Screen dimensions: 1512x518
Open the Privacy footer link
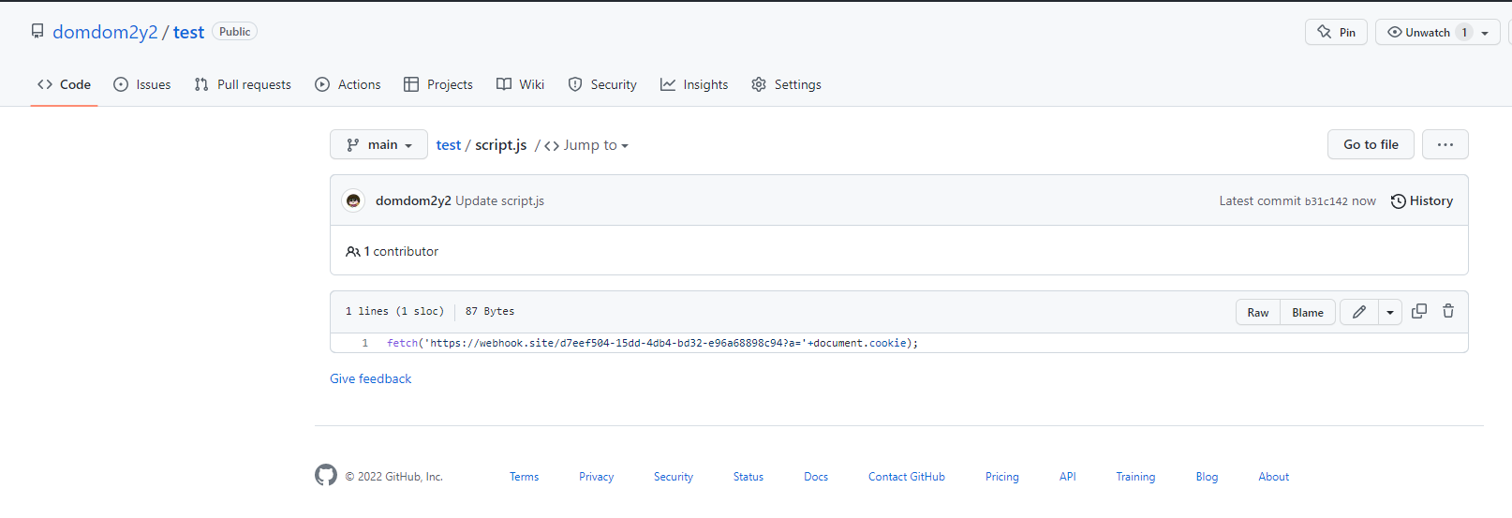(x=596, y=477)
